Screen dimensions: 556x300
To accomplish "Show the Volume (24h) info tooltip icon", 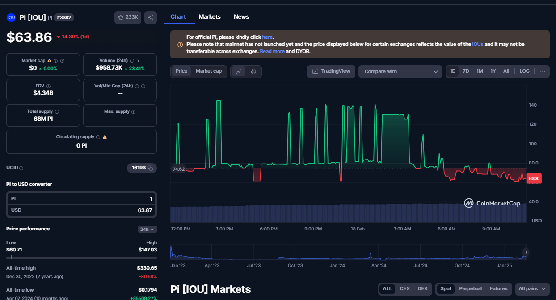I will (x=132, y=61).
